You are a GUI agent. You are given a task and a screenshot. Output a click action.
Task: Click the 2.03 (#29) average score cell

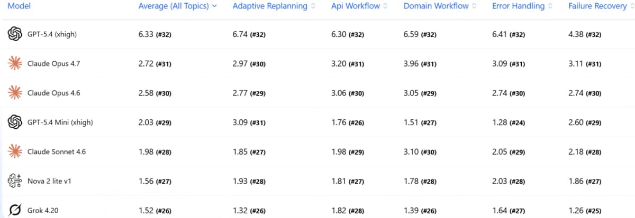tap(155, 122)
